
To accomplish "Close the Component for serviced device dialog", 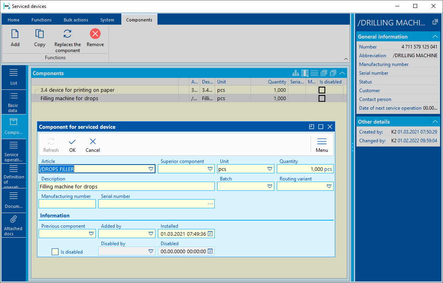I will [x=330, y=127].
